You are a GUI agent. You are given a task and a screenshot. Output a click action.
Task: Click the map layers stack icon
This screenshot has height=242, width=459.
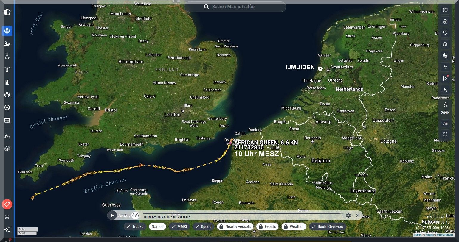pyautogui.click(x=445, y=44)
